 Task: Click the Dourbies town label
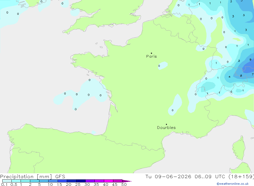tap(166, 128)
